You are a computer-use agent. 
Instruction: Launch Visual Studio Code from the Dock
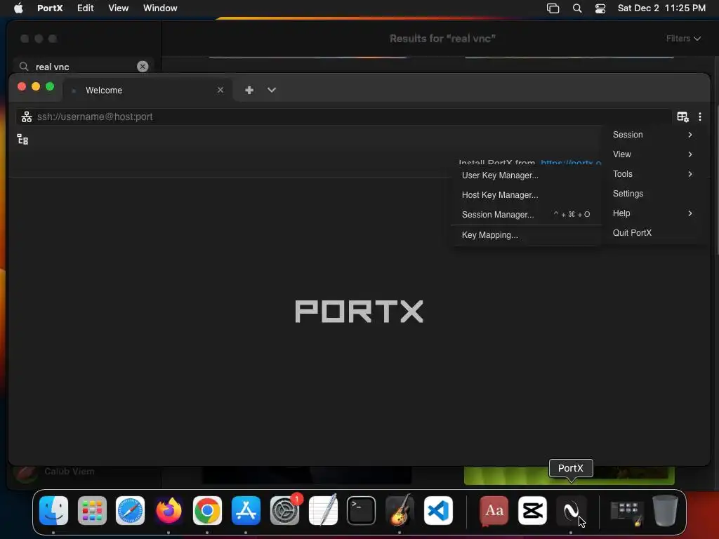438,510
